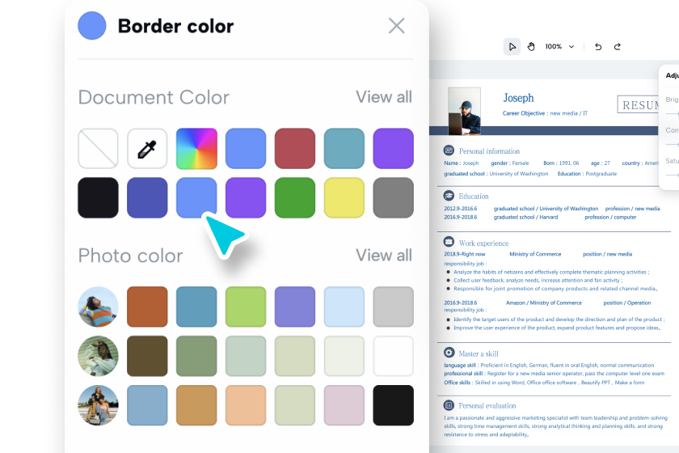Select the burnt orange photo color swatch
This screenshot has width=679, height=453.
[147, 307]
